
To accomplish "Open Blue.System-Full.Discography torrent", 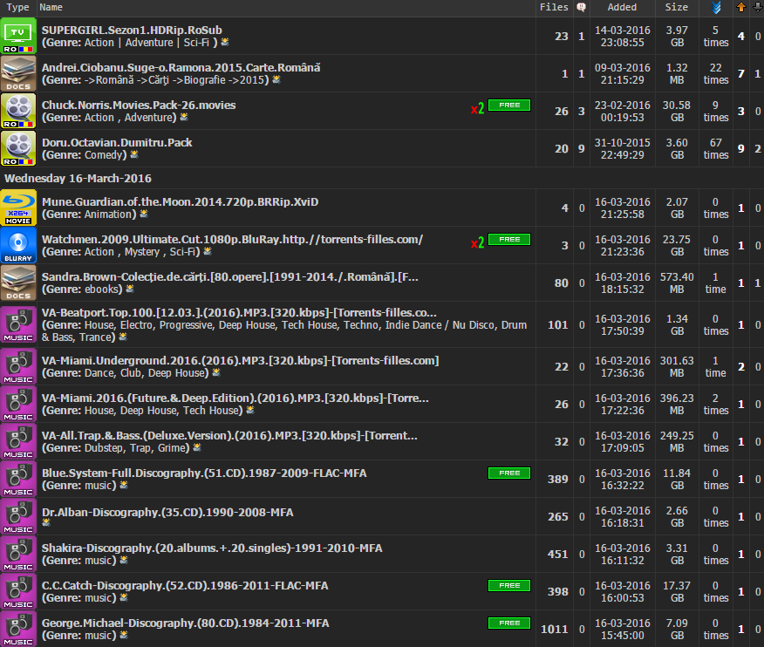I will point(205,473).
